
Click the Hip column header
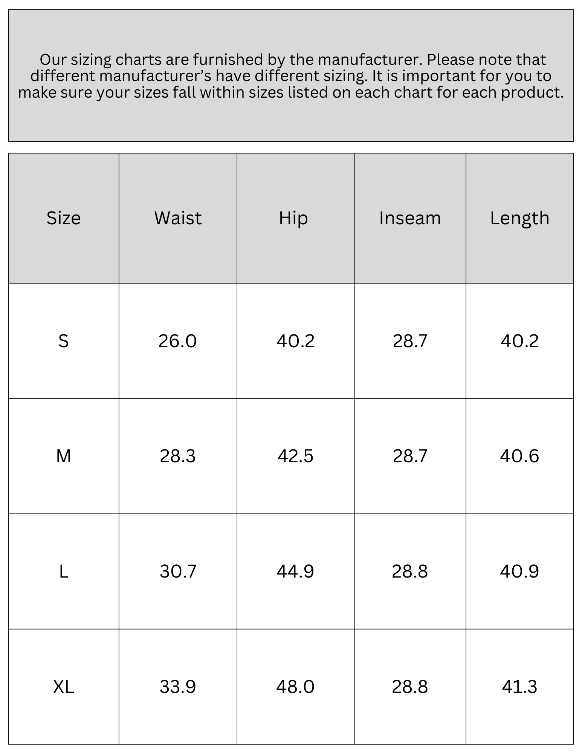[293, 218]
